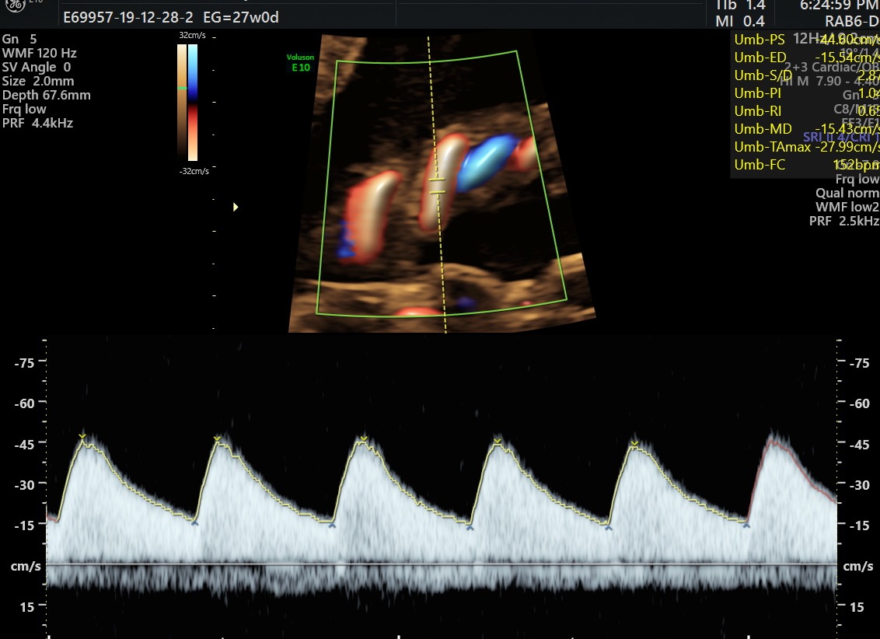Select the Gn 5 gain parameter
This screenshot has width=880, height=639.
(x=19, y=40)
